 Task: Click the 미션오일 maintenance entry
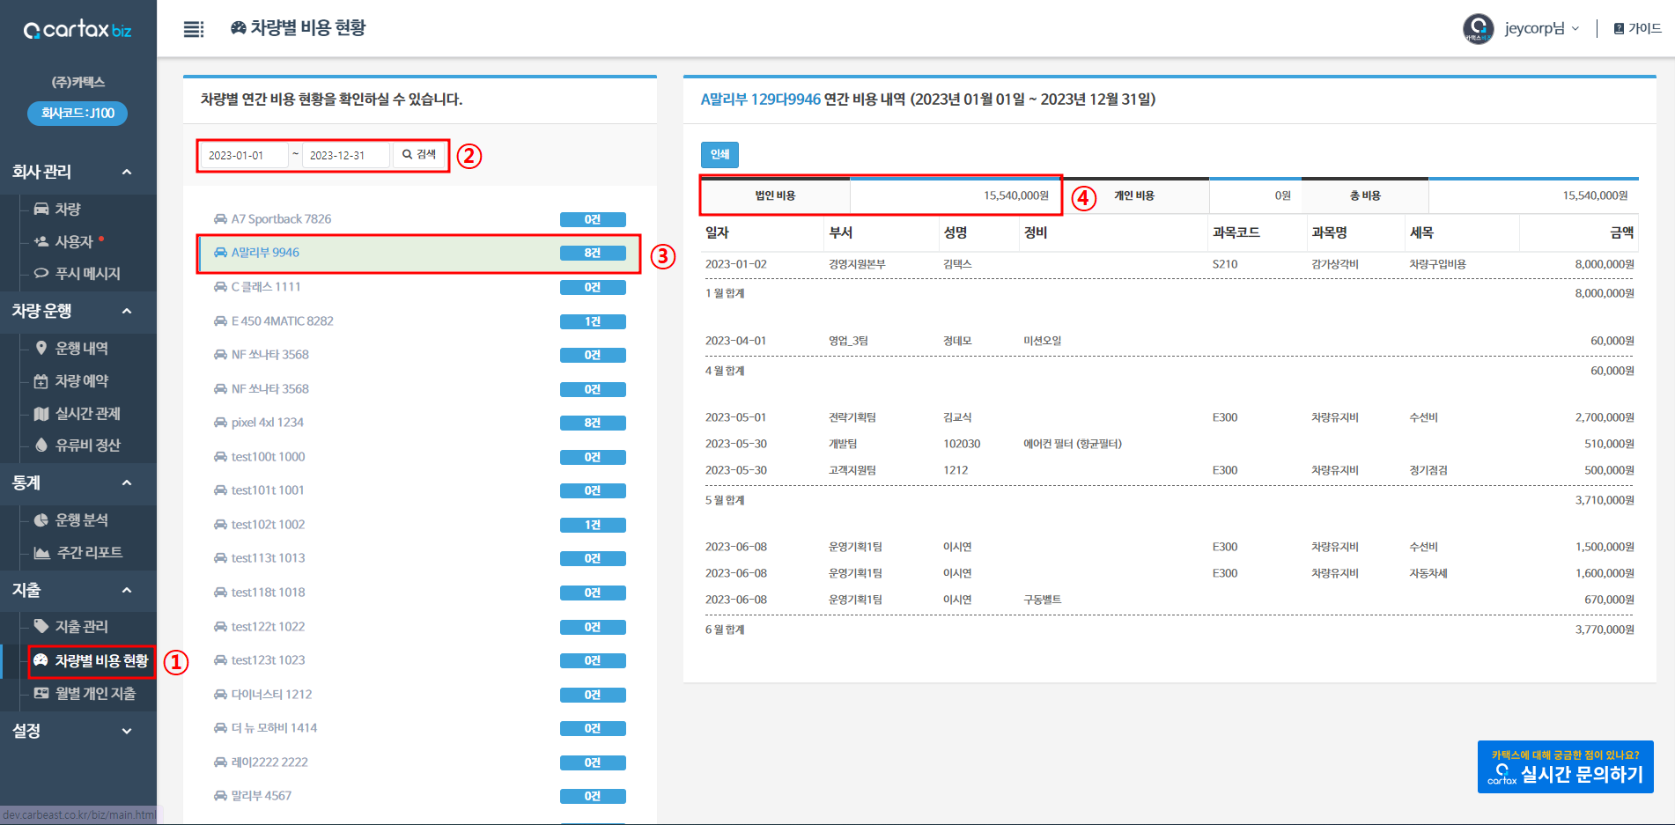click(x=1042, y=341)
